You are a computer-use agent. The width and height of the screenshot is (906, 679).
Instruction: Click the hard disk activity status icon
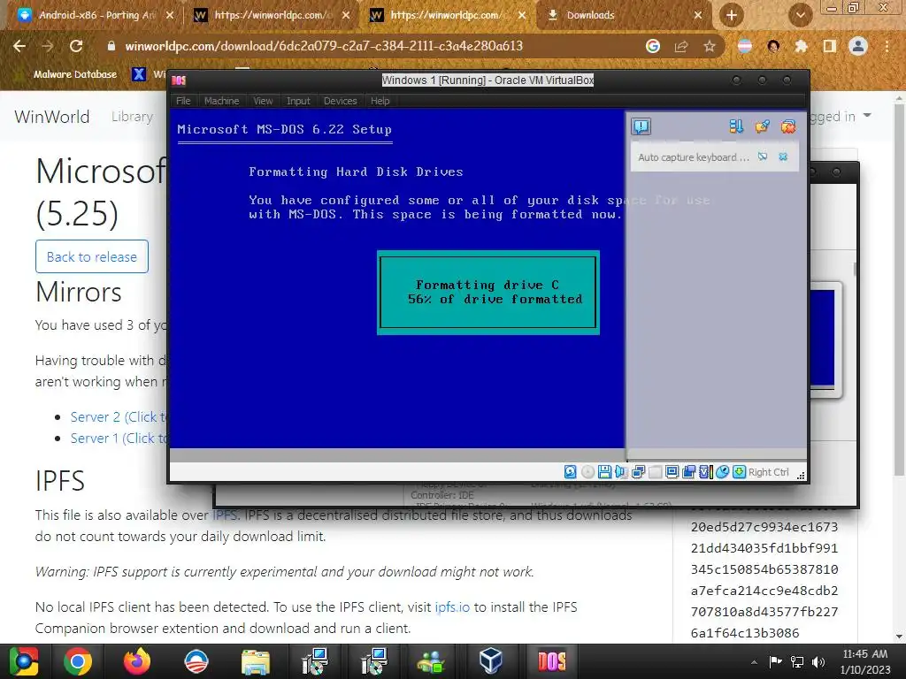[571, 472]
